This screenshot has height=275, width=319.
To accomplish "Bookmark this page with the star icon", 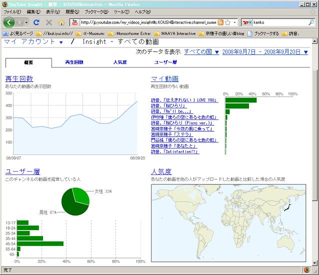I will (x=228, y=22).
